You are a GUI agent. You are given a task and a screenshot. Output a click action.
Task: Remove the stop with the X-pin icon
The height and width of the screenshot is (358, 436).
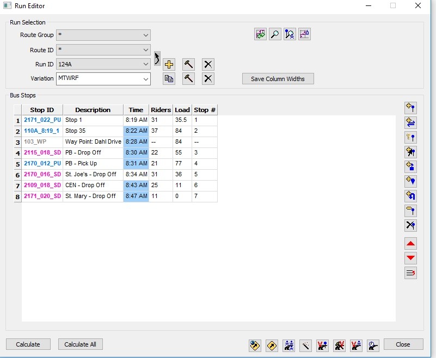(x=411, y=225)
